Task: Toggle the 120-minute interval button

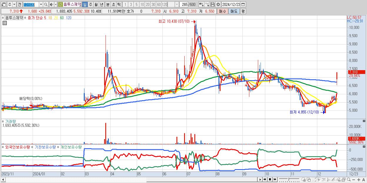Action: [165, 4]
